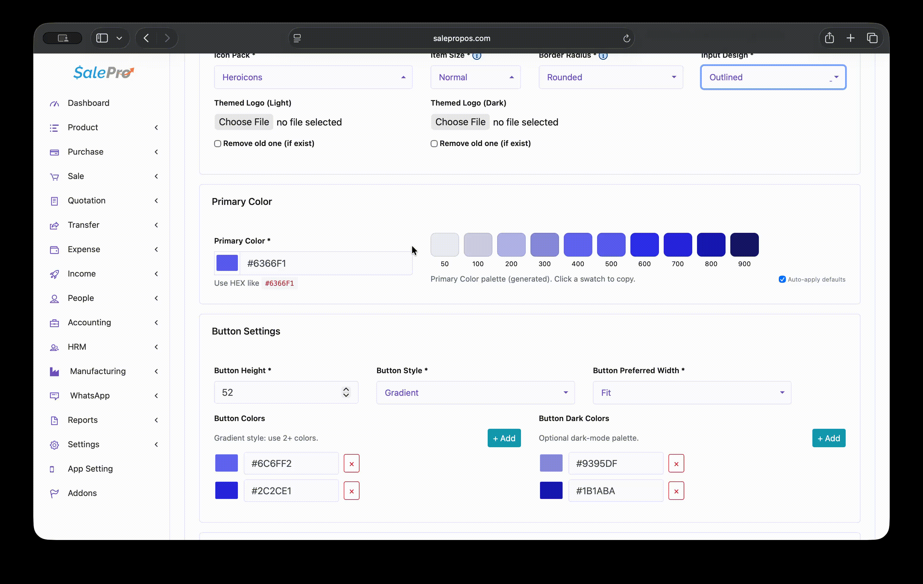Expand the Product menu chevron
Viewport: 923px width, 584px height.
point(156,128)
